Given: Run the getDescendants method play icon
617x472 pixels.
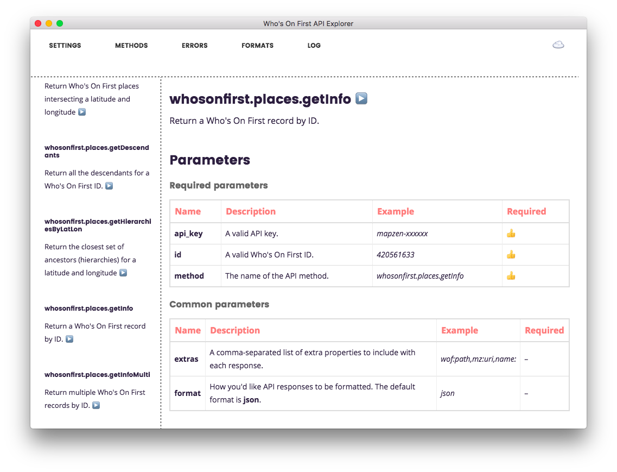Looking at the screenshot, I should (109, 186).
